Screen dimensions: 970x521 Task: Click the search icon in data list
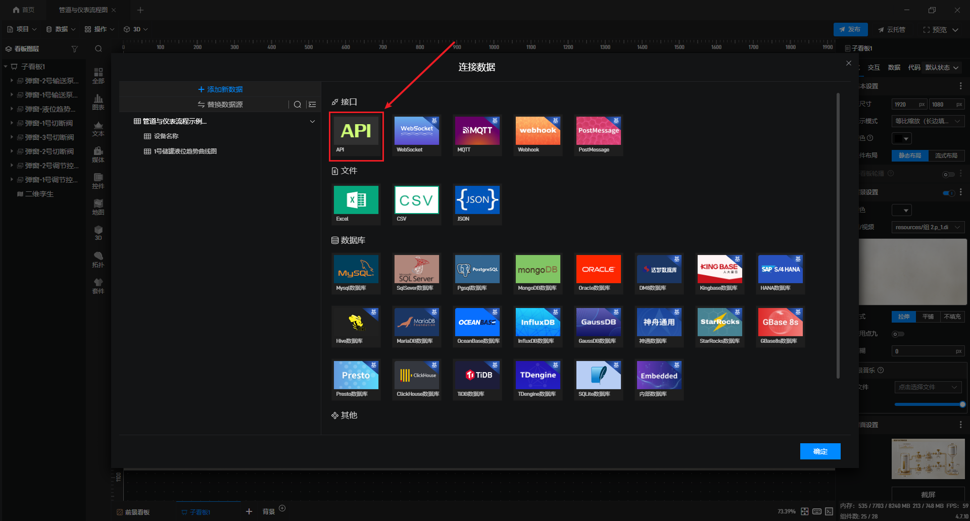click(x=298, y=105)
